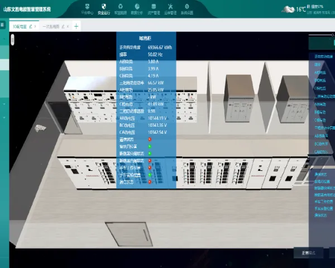Click the C相电流 value 4.19 A
The height and width of the screenshot is (268, 335).
click(x=153, y=76)
